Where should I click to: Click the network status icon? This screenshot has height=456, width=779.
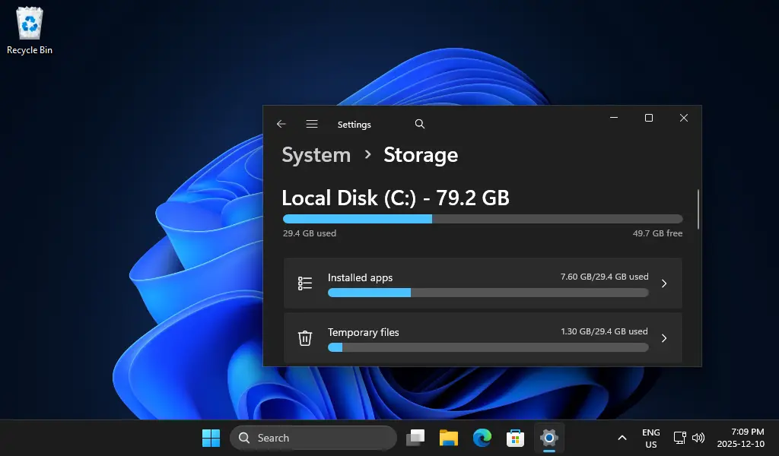[679, 438]
